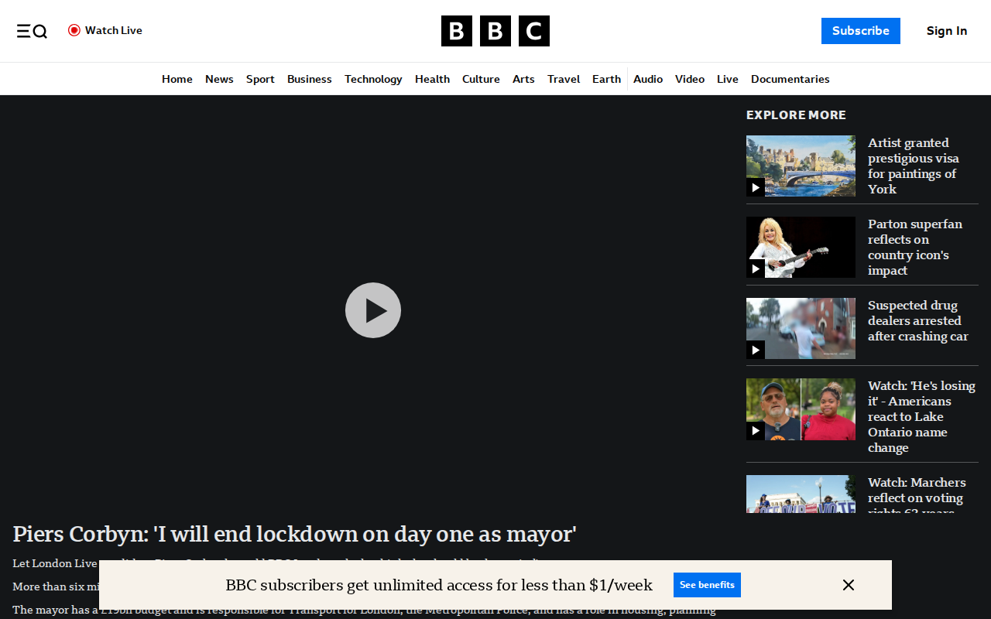Viewport: 991px width, 619px height.
Task: Select Documentaries in navigation bar
Action: [x=790, y=79]
